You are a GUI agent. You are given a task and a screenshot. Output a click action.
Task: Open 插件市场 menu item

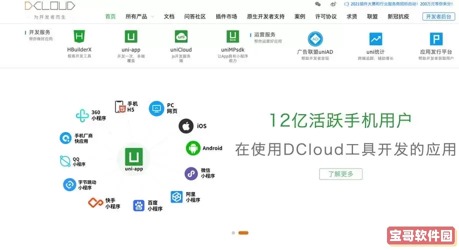pos(226,16)
